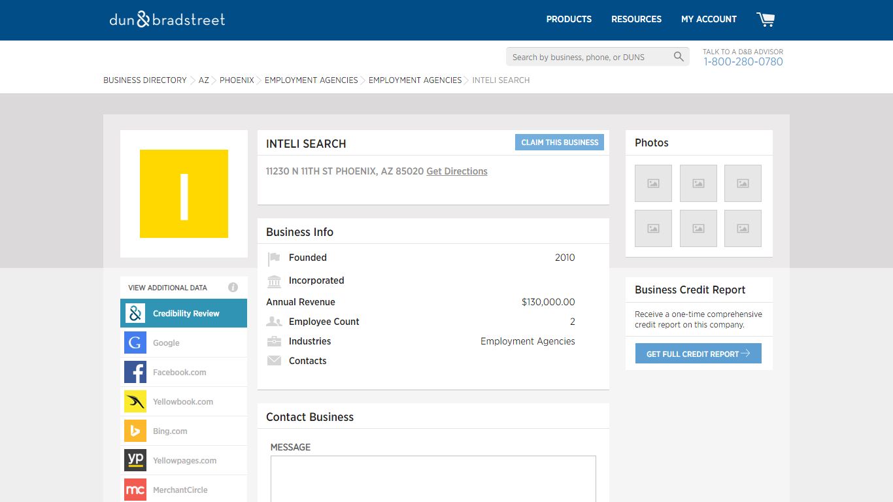Viewport: 893px width, 502px height.
Task: Open the middle photo placeholder, bottom row
Action: [698, 228]
